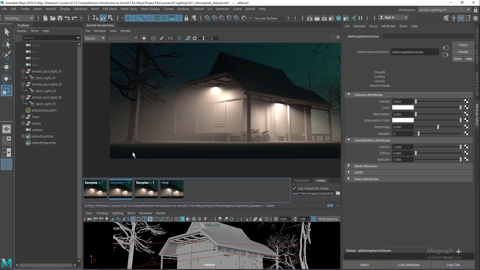Viewport: 480px width, 270px height.
Task: Select the Move tool in toolbox
Action: [6, 67]
